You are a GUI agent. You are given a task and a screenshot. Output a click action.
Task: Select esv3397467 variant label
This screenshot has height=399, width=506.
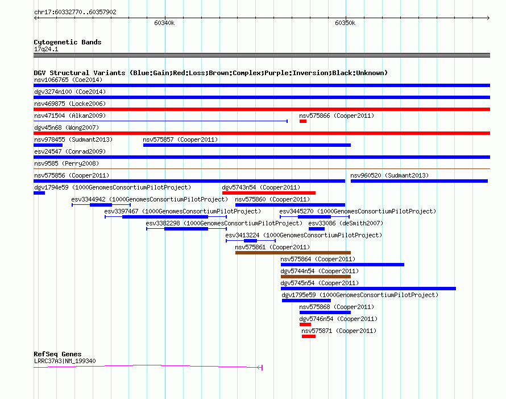[x=183, y=211]
